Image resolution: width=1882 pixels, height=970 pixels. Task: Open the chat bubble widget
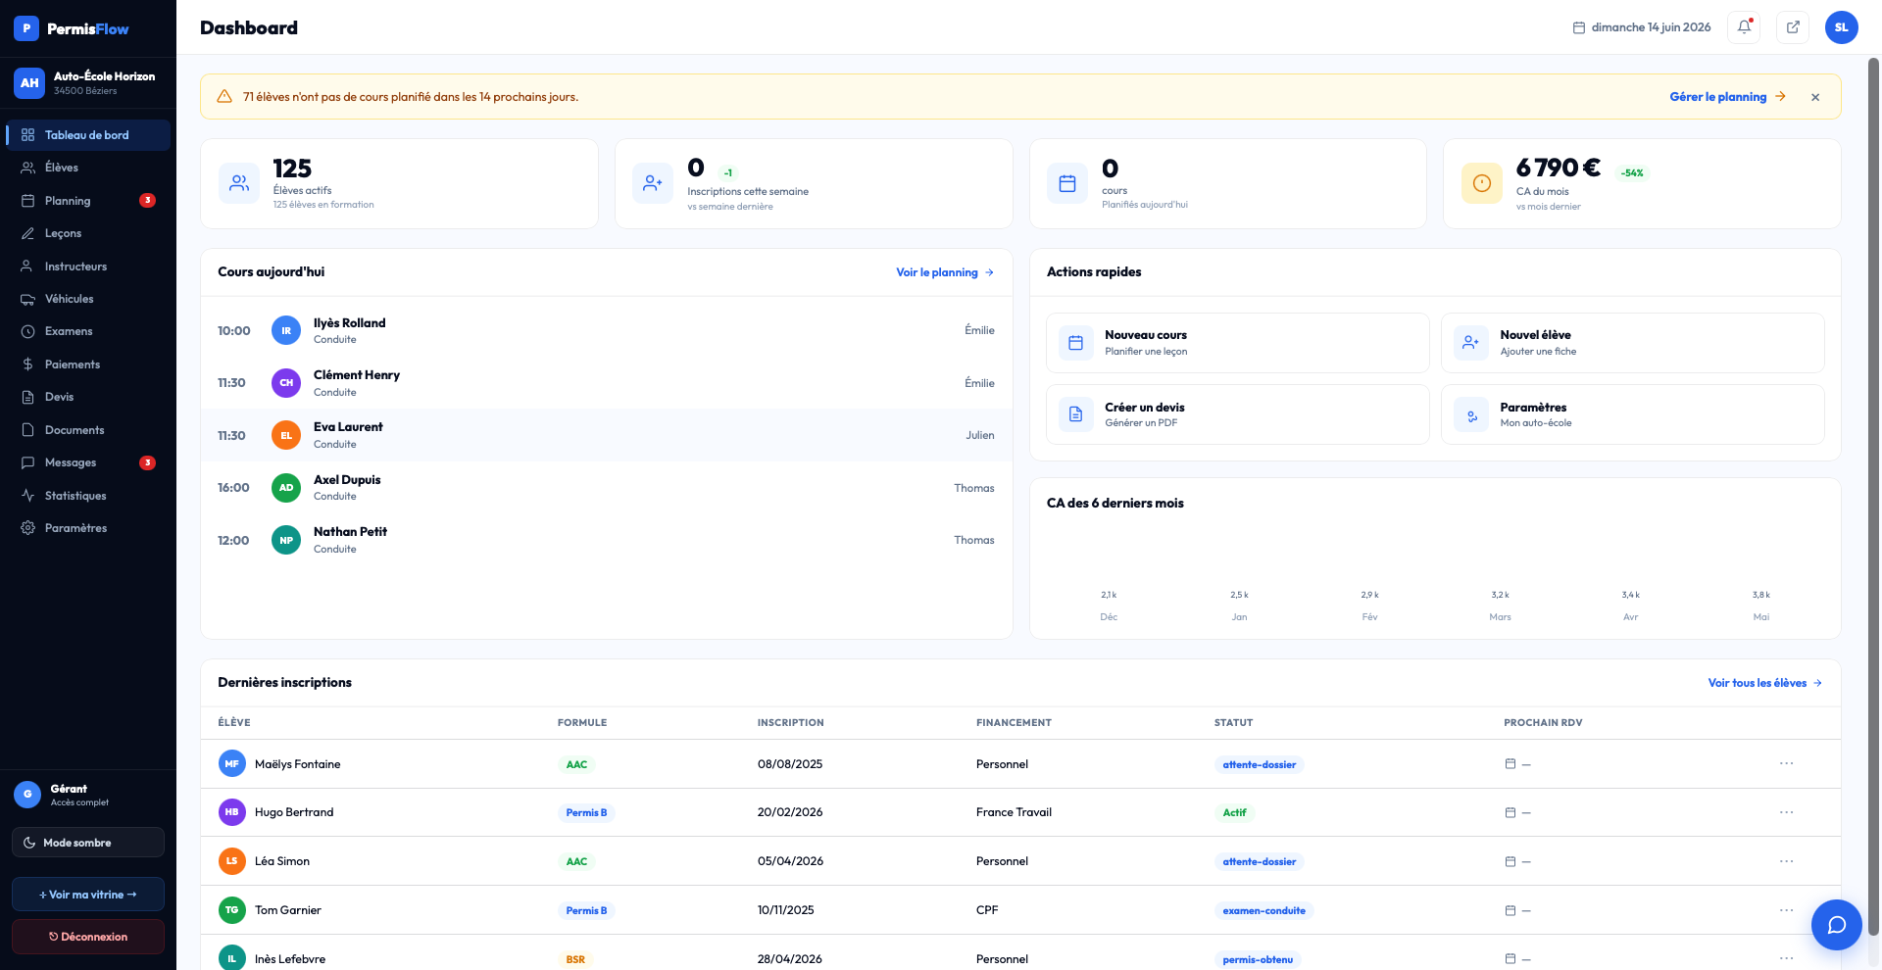[1836, 924]
